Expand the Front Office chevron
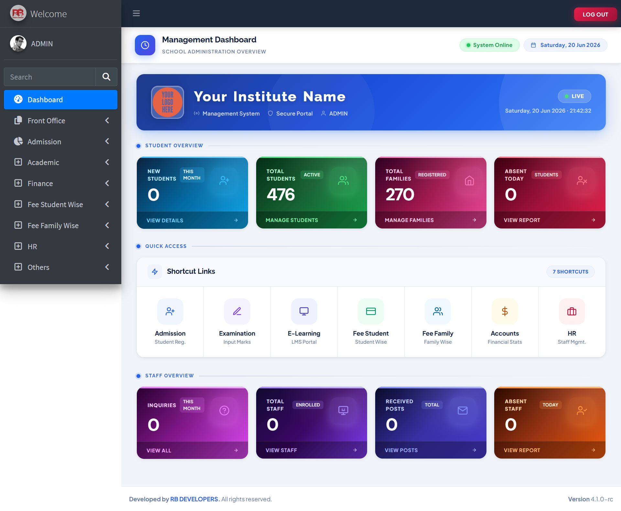 click(107, 120)
